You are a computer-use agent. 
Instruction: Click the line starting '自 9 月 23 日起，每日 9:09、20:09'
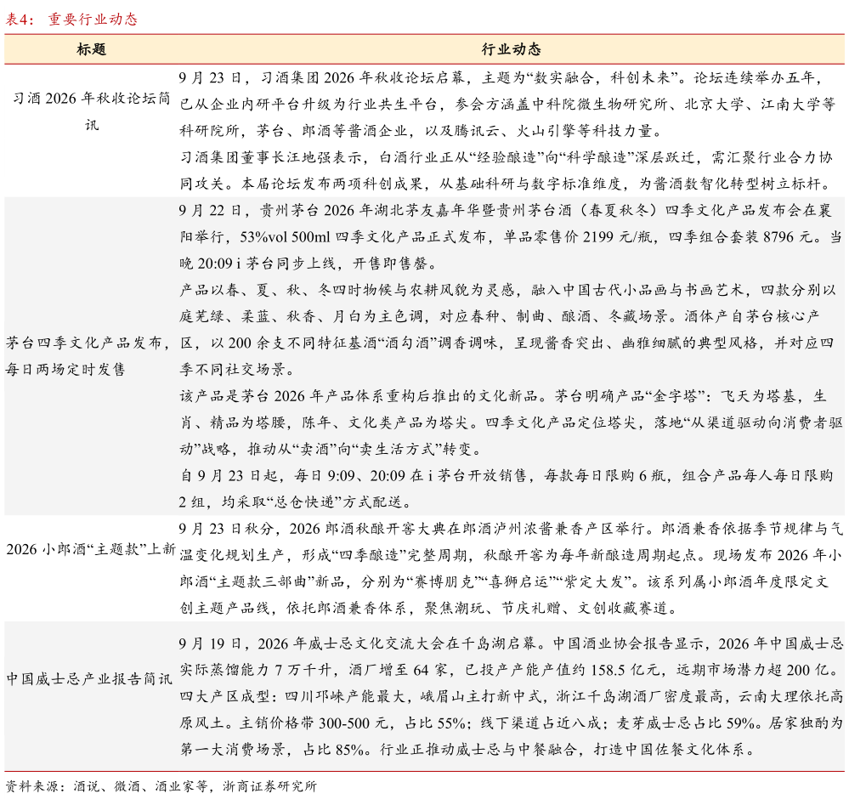[x=506, y=476]
